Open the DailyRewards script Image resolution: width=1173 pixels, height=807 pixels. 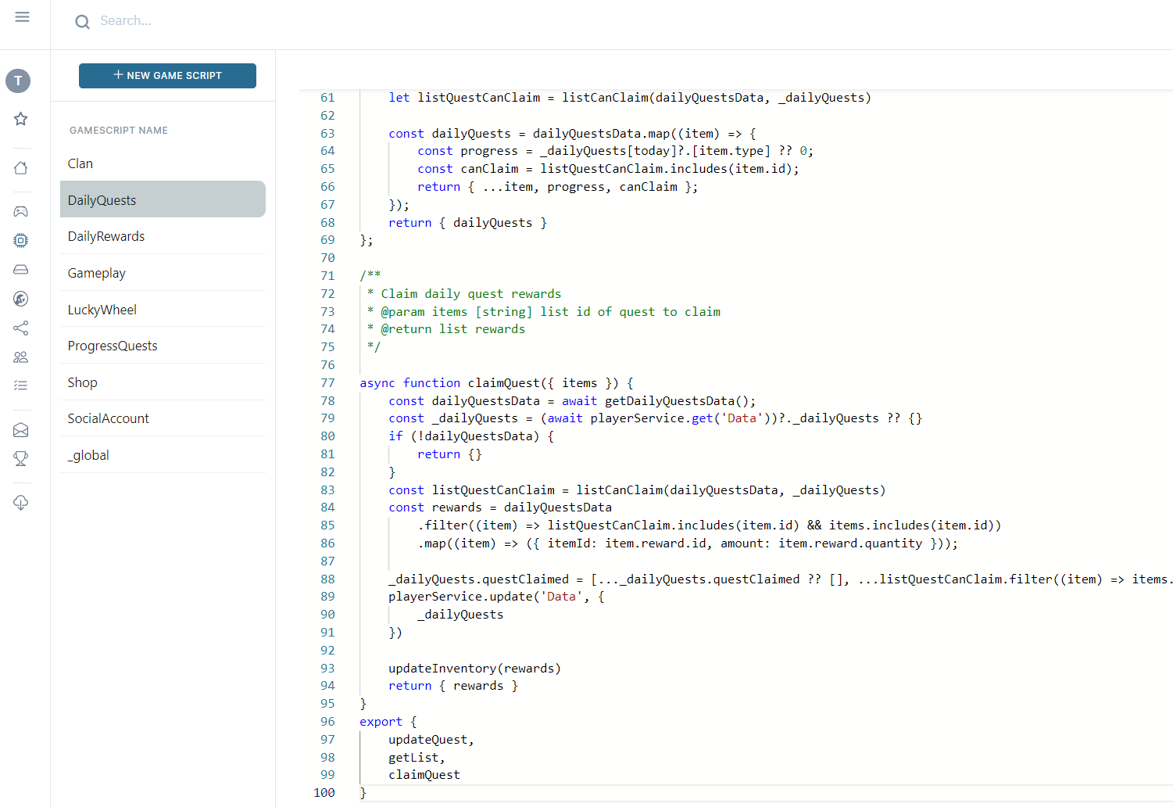[163, 236]
